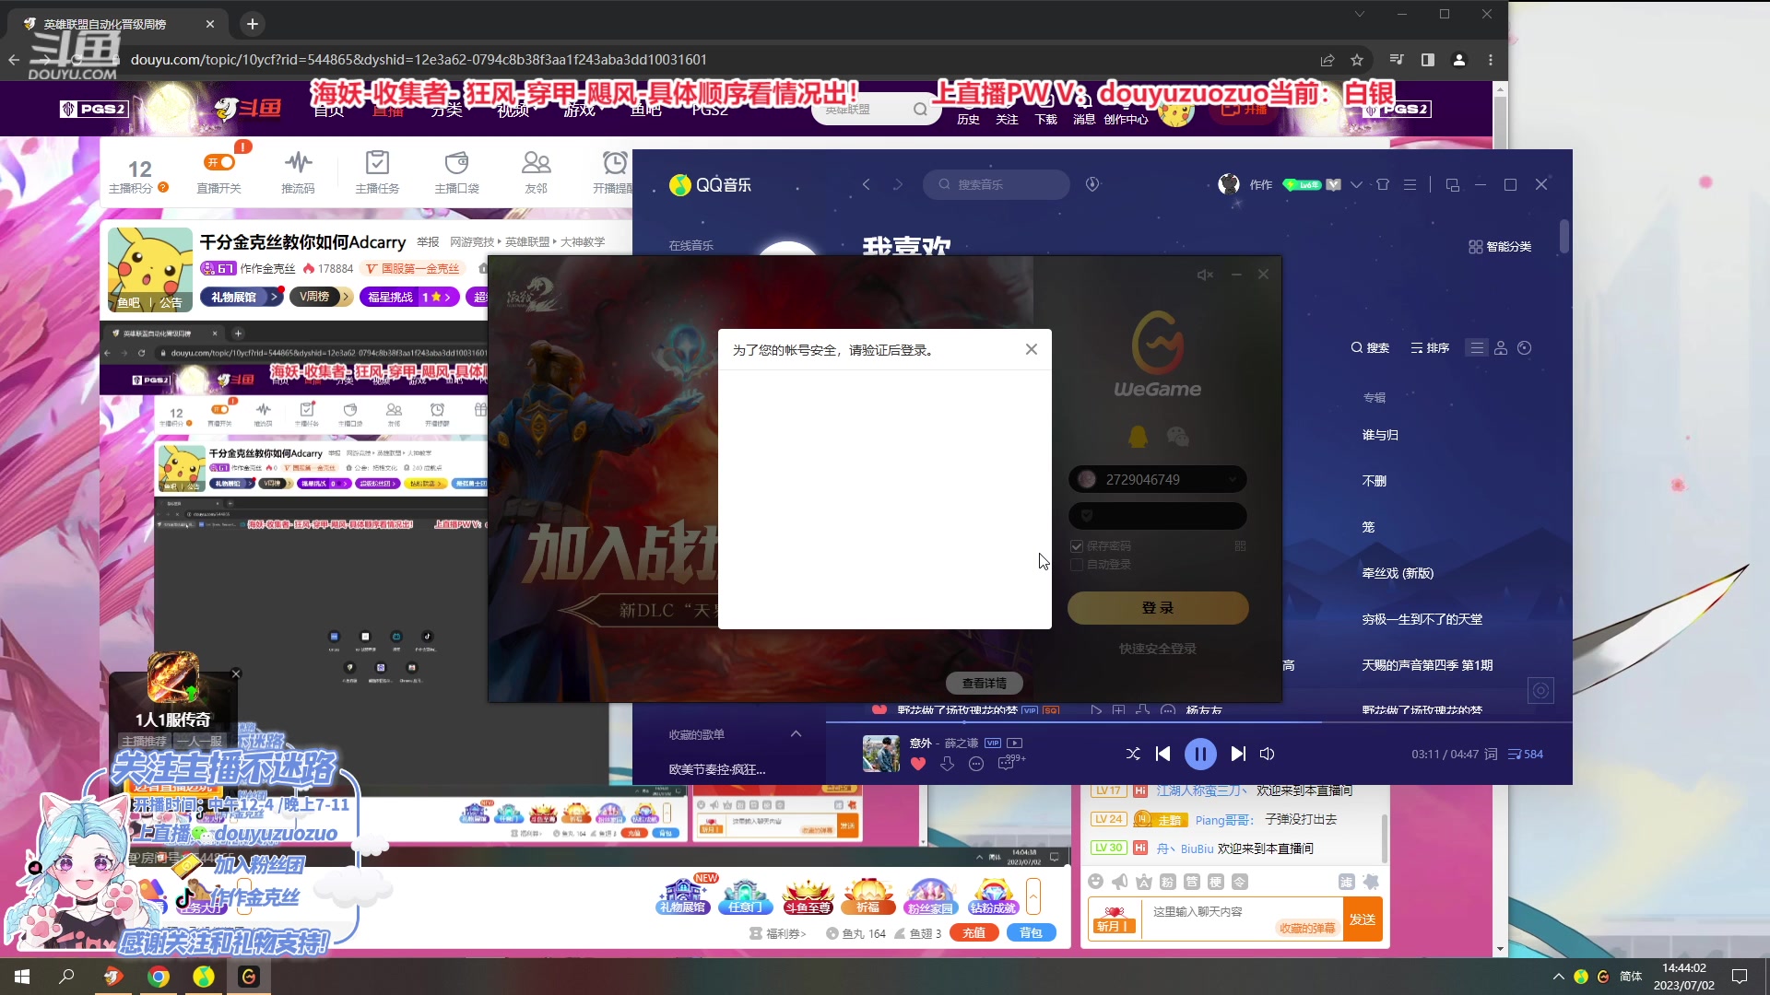Switch to the singer view icon in QQ Music
Viewport: 1770px width, 995px height.
point(1501,348)
